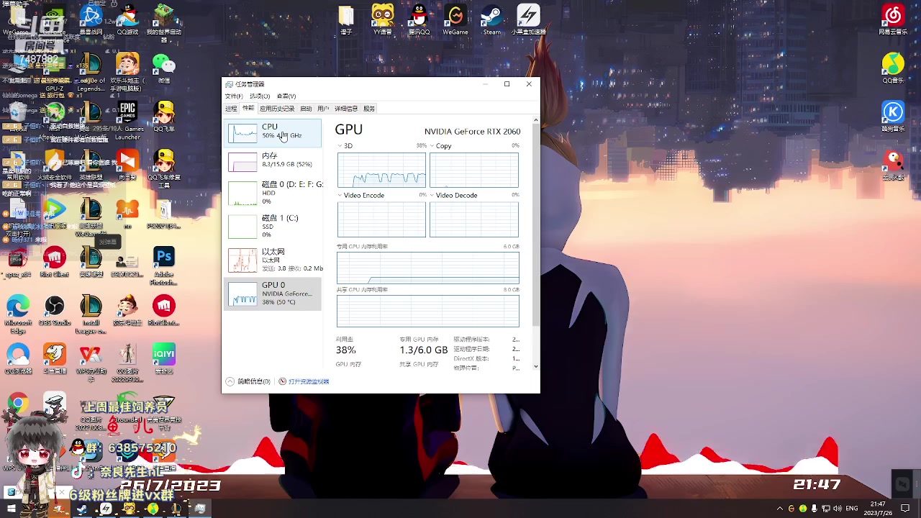Switch to the 用户 tab

pyautogui.click(x=323, y=109)
